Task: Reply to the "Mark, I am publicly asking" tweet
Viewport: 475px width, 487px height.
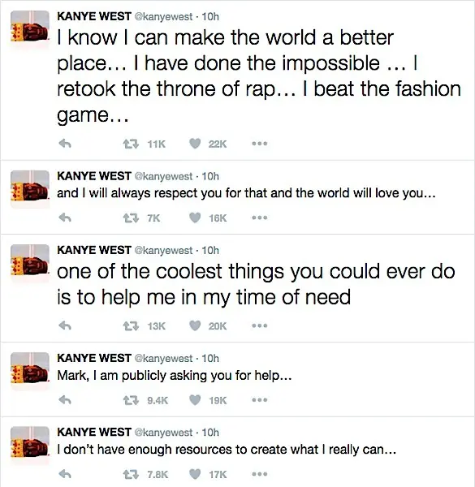Action: click(65, 399)
